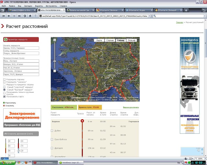This screenshot has height=165, width=207.
Task: Close the Билеты на самолёт tab
Action: point(93,10)
